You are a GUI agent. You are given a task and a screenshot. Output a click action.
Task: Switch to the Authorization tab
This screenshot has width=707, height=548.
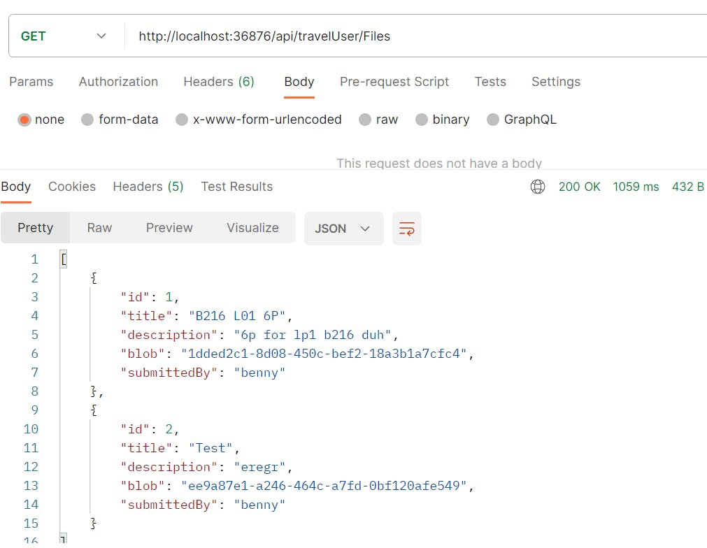(x=118, y=82)
